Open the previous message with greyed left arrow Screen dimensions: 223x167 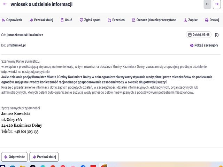pos(207,4)
